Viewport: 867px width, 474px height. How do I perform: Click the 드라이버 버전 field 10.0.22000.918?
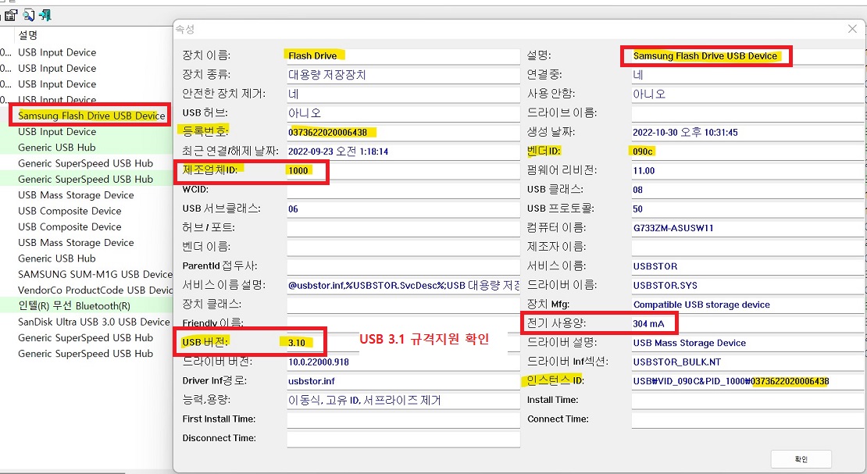(403, 362)
